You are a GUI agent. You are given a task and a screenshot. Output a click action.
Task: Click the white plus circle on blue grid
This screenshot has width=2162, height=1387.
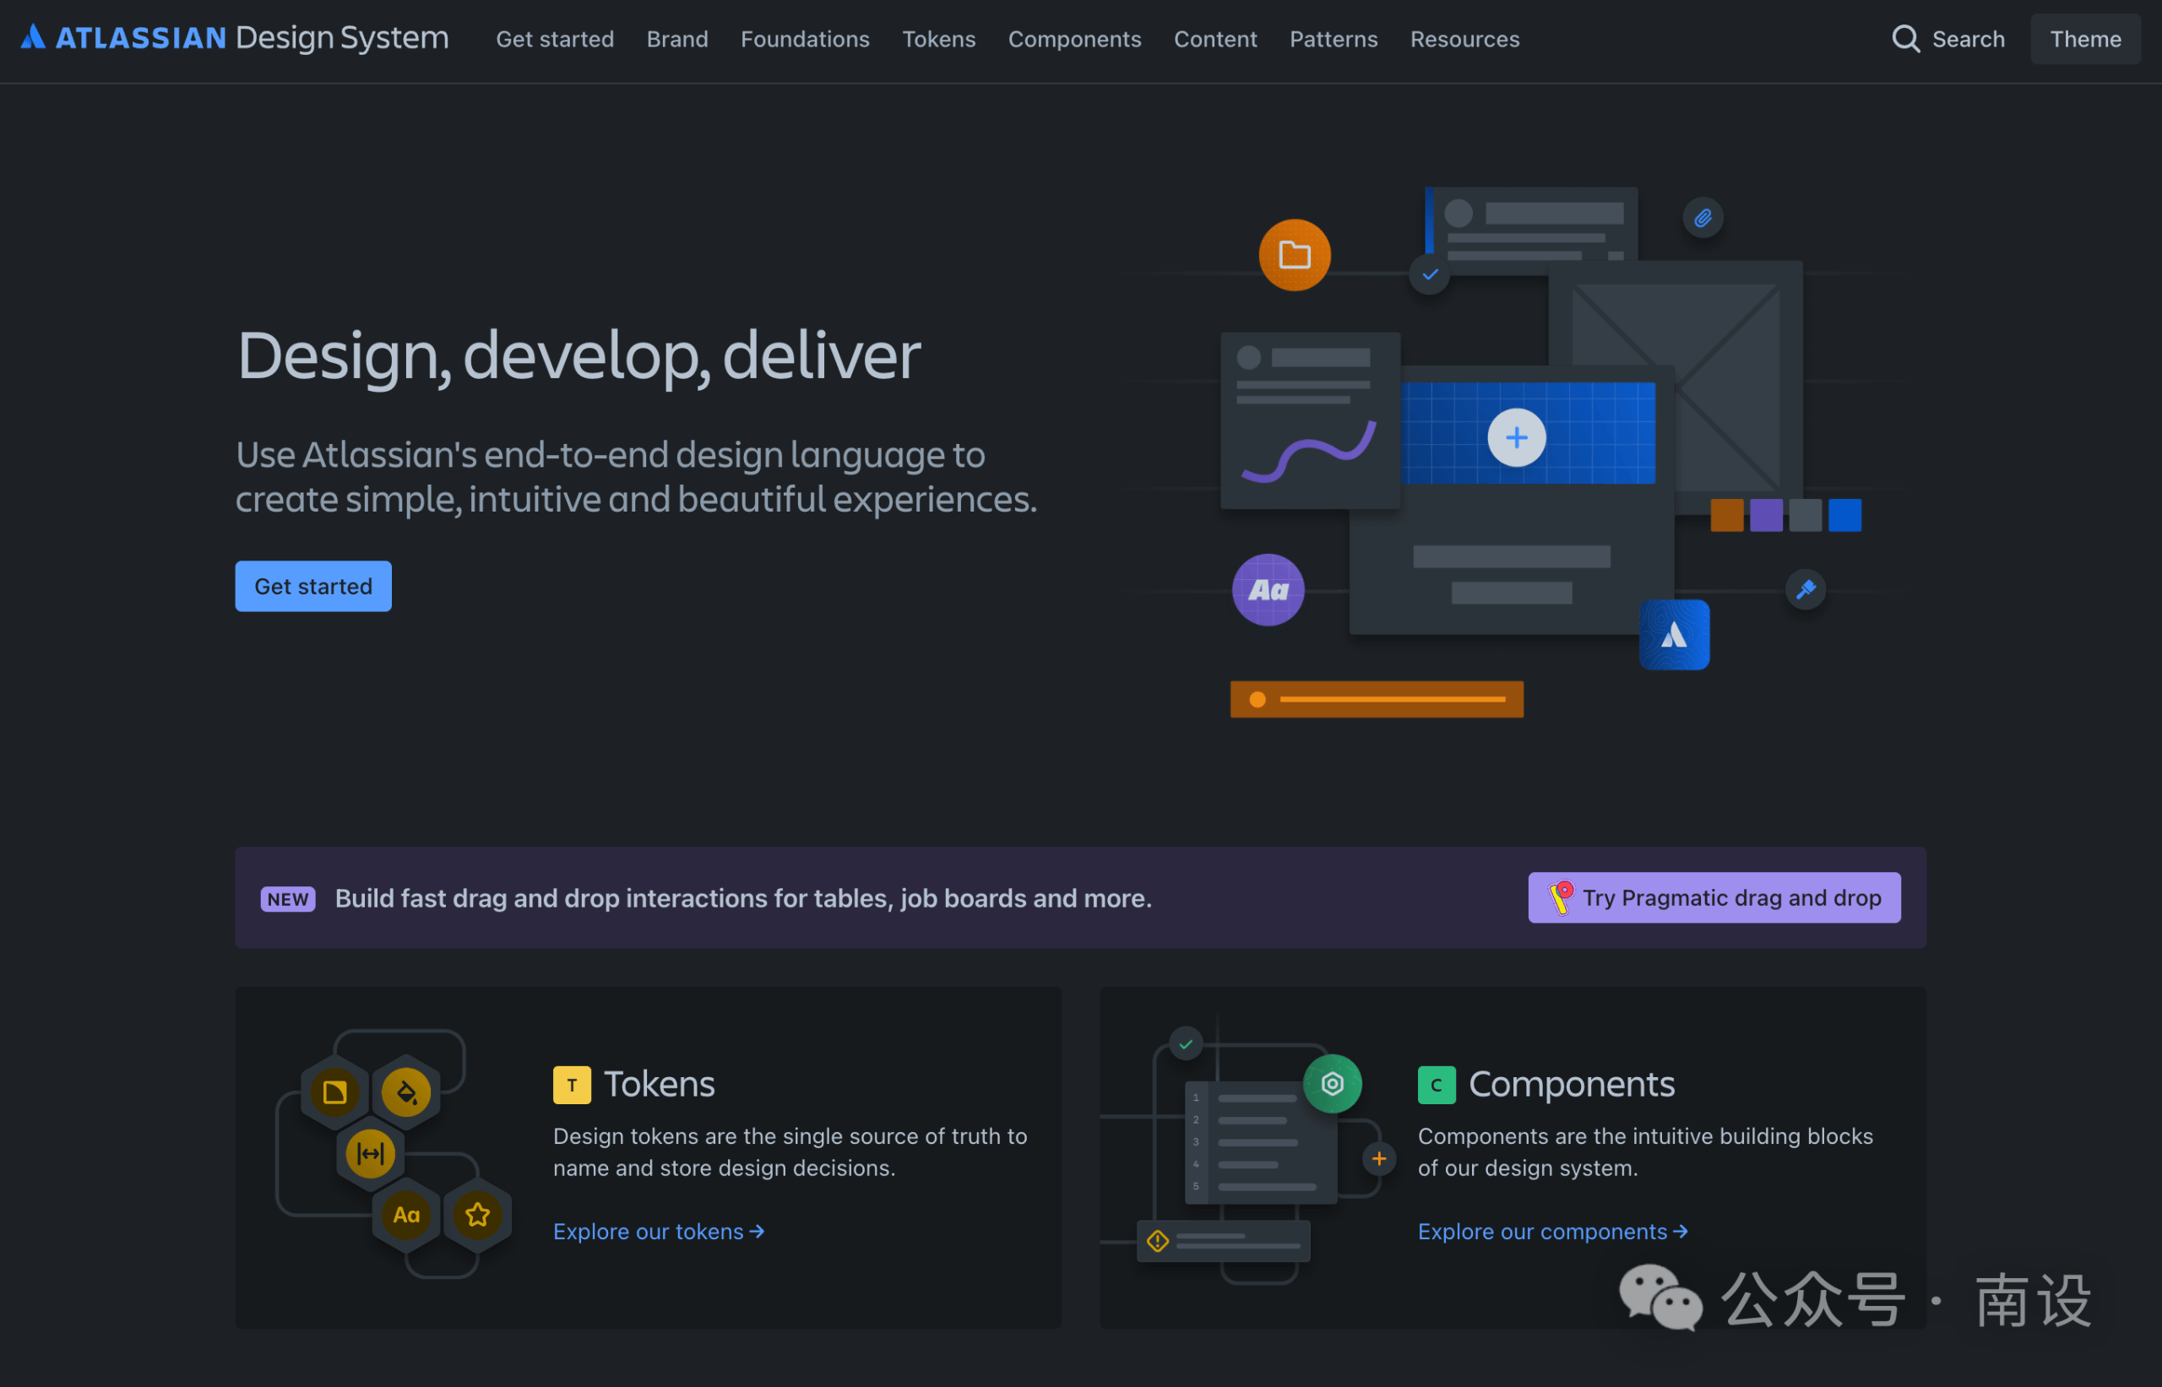click(1517, 438)
